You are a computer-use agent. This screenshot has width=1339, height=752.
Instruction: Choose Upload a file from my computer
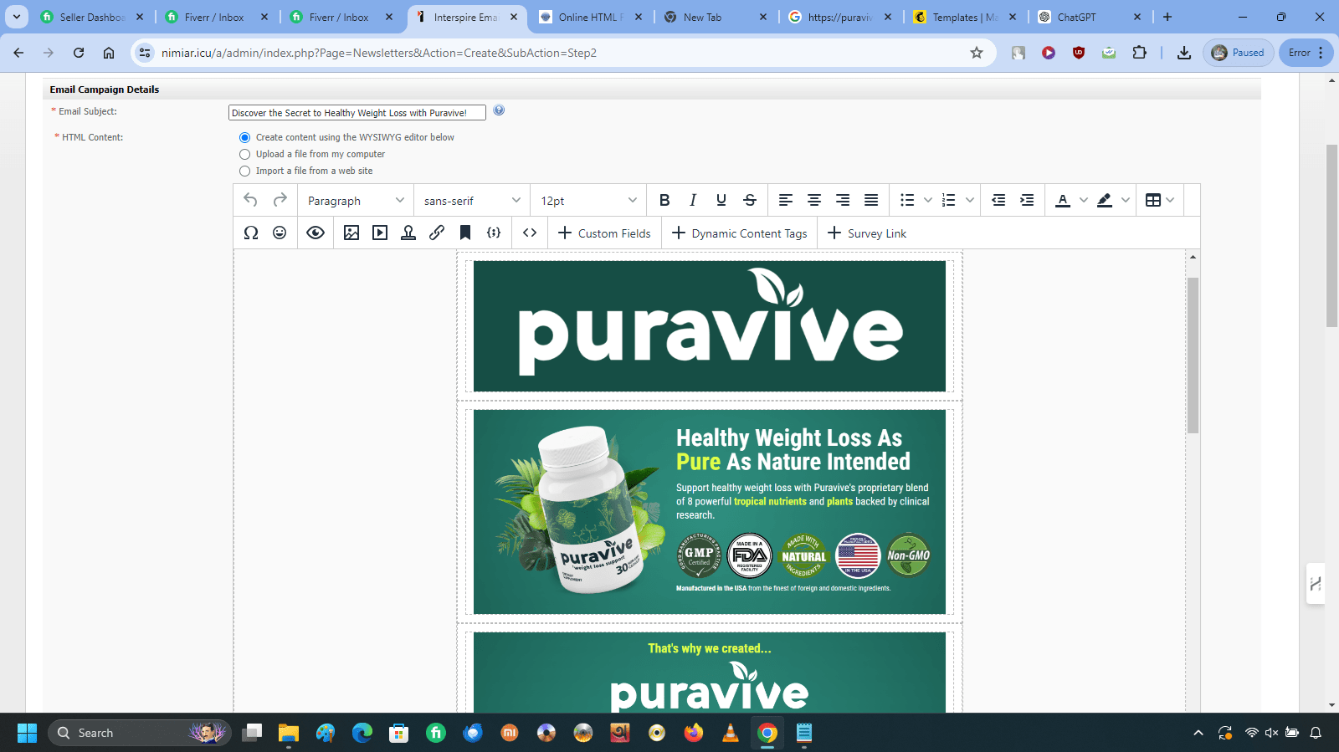[x=245, y=154]
